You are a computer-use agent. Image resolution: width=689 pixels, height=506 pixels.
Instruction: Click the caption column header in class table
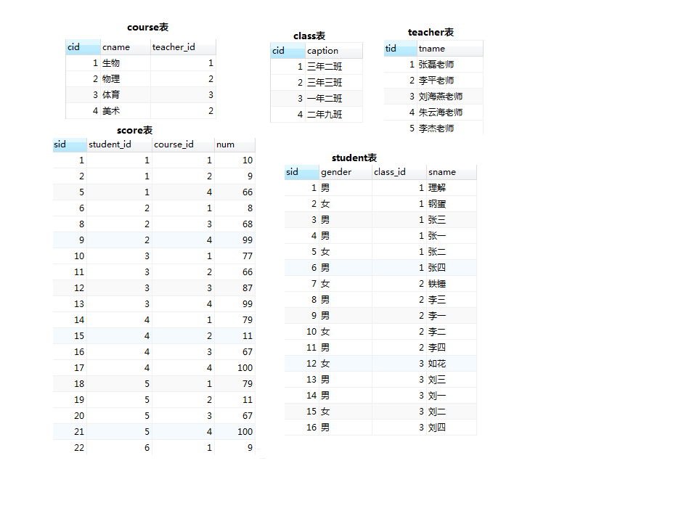(334, 51)
